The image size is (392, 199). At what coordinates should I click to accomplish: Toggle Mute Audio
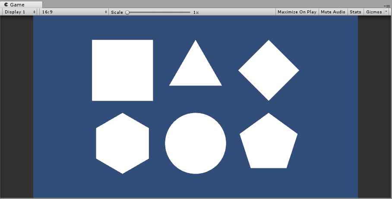333,12
